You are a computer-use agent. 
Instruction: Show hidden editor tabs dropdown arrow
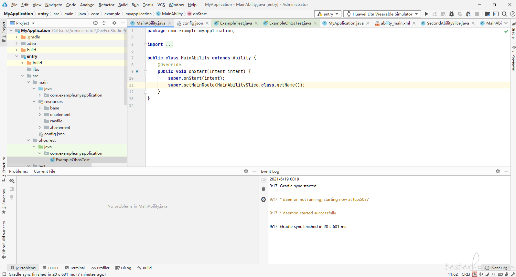pyautogui.click(x=506, y=23)
